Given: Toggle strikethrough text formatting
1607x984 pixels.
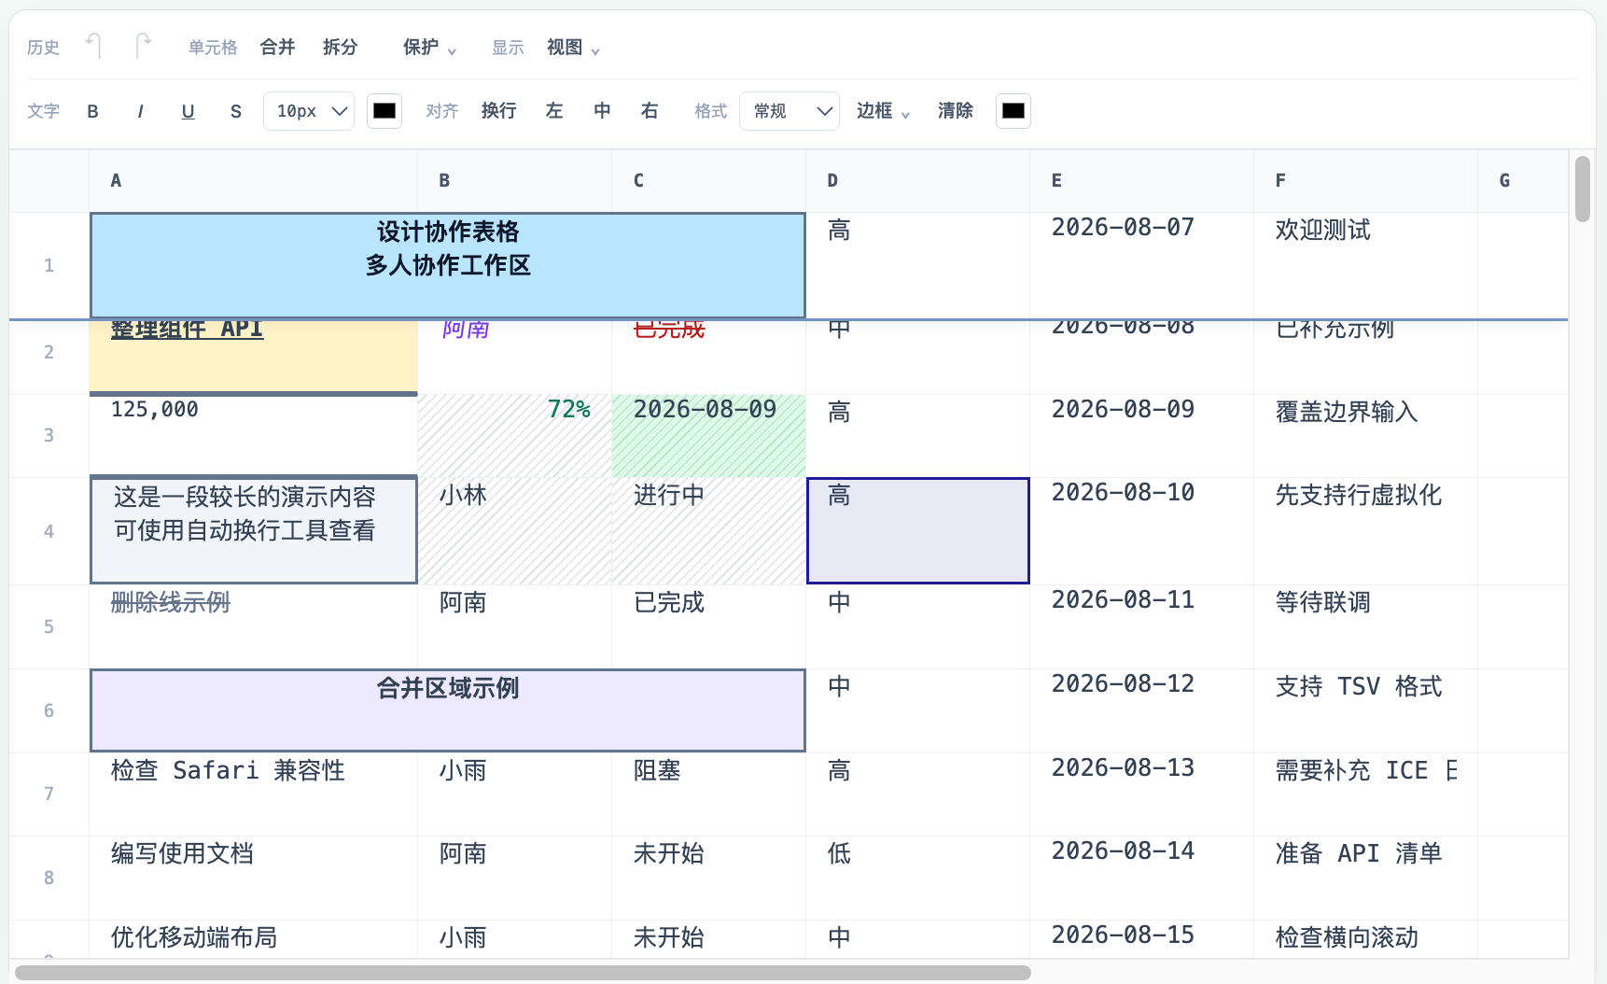Looking at the screenshot, I should 235,111.
